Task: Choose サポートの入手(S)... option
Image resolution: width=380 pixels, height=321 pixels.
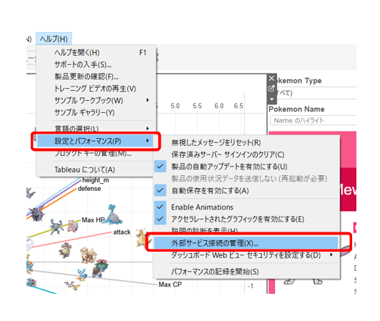Action: point(96,64)
